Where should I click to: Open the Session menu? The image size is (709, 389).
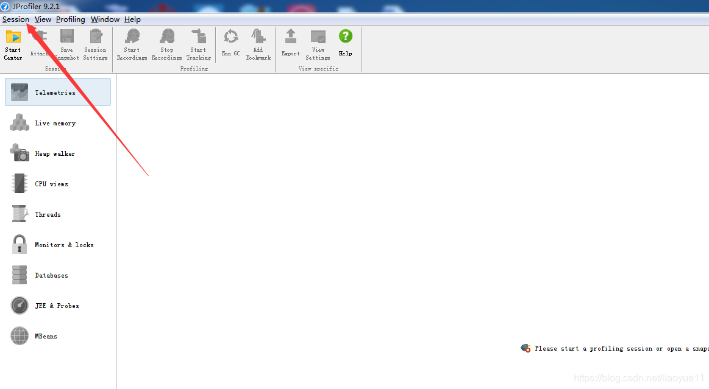pos(16,19)
